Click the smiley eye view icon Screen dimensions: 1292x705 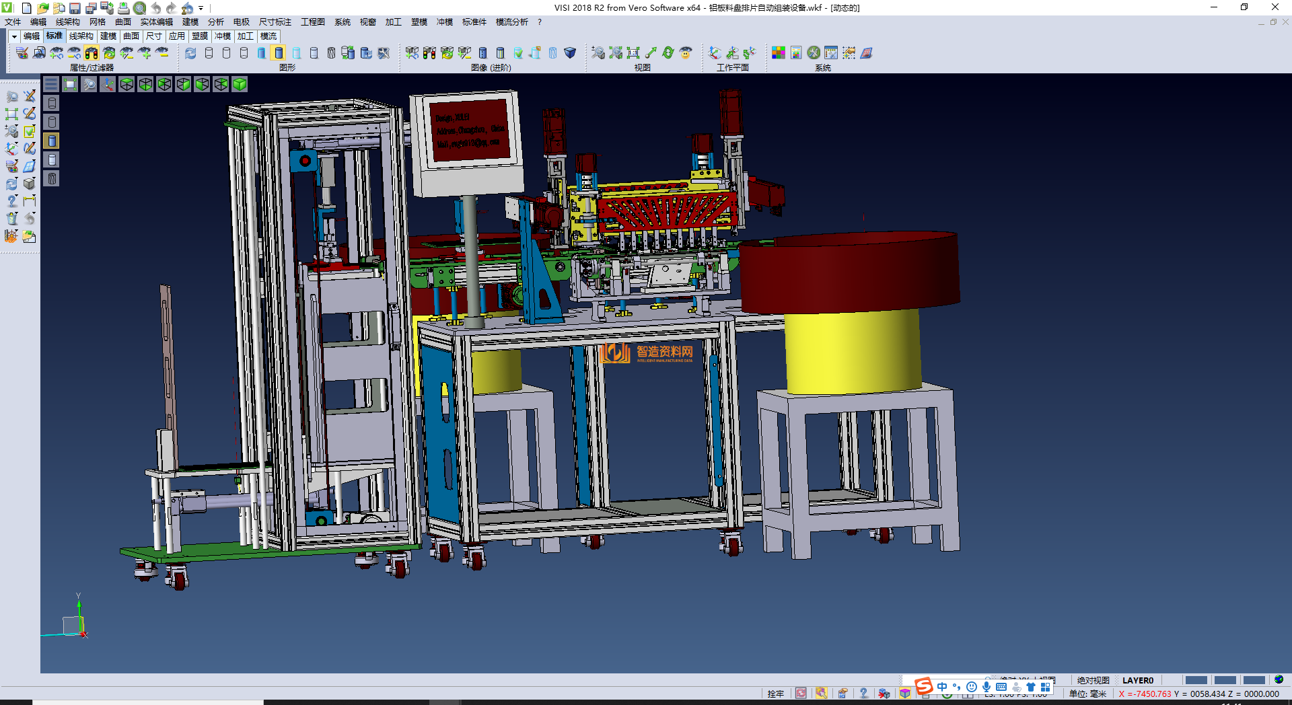tap(686, 53)
